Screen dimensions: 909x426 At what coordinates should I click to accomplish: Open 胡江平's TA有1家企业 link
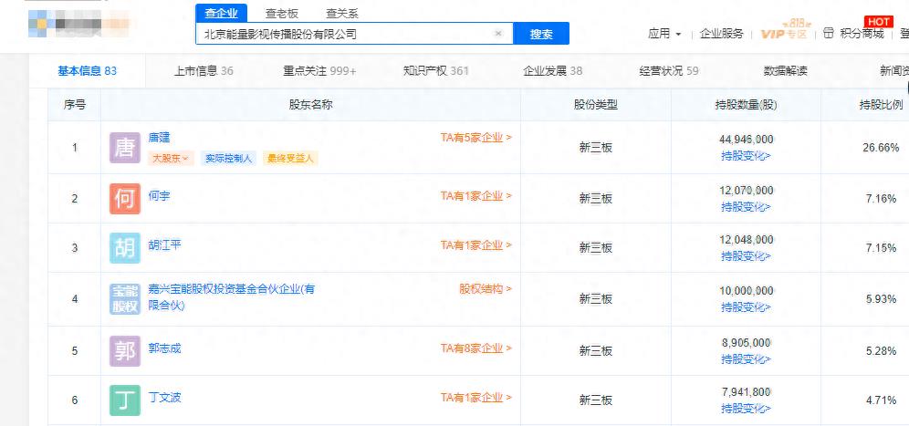pos(476,245)
